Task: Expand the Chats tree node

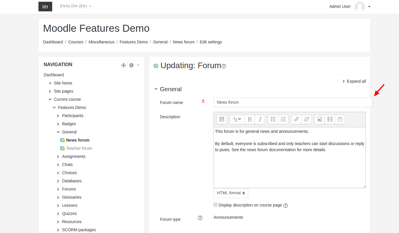Action: pyautogui.click(x=58, y=165)
